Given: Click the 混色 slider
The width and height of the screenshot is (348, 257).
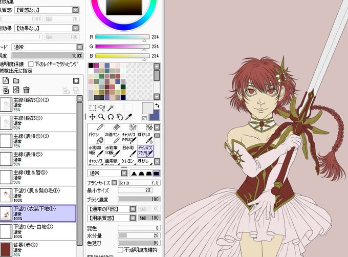Looking at the screenshot, I should [x=139, y=228].
